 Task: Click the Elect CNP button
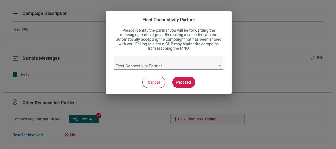click(84, 119)
